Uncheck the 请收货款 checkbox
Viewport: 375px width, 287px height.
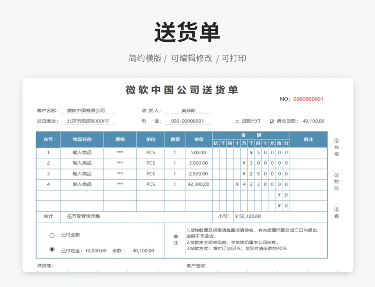(272, 121)
